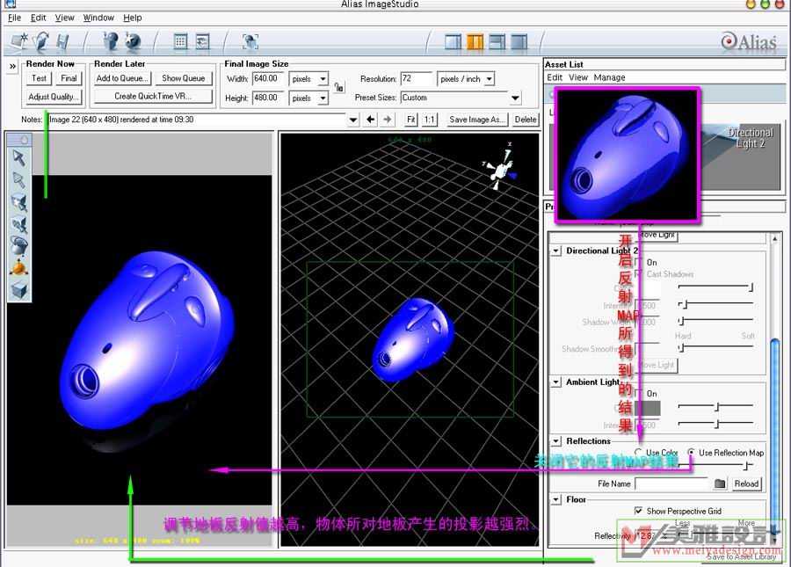
Task: Select the solid arrow pick tool
Action: pyautogui.click(x=19, y=158)
